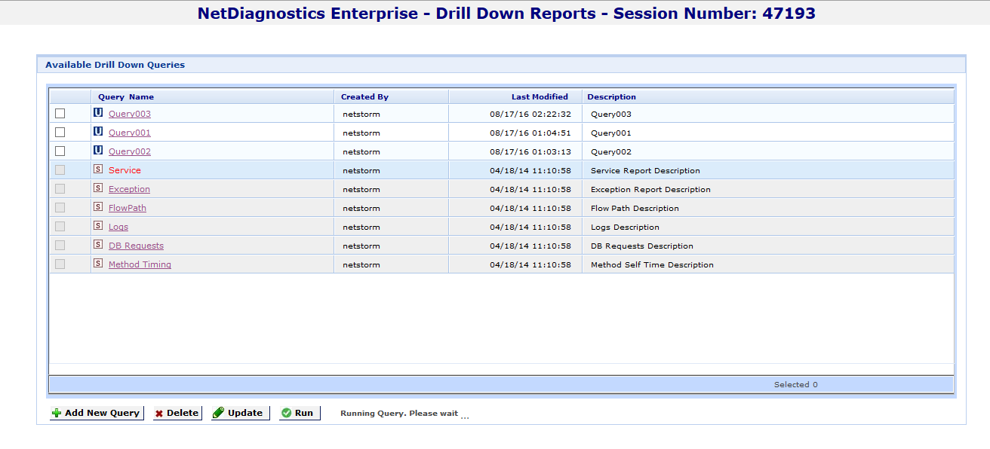Click the S icon next to Exception

coord(98,188)
